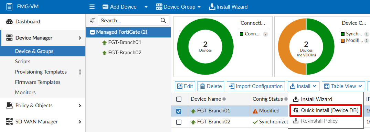This screenshot has height=132, width=370.
Task: Click the Modified warning triangle icon
Action: click(255, 111)
